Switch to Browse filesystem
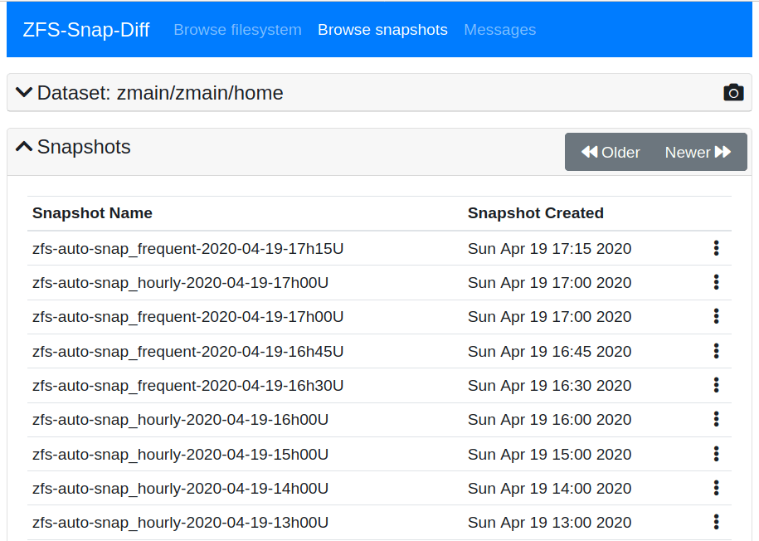This screenshot has width=759, height=541. pos(237,29)
